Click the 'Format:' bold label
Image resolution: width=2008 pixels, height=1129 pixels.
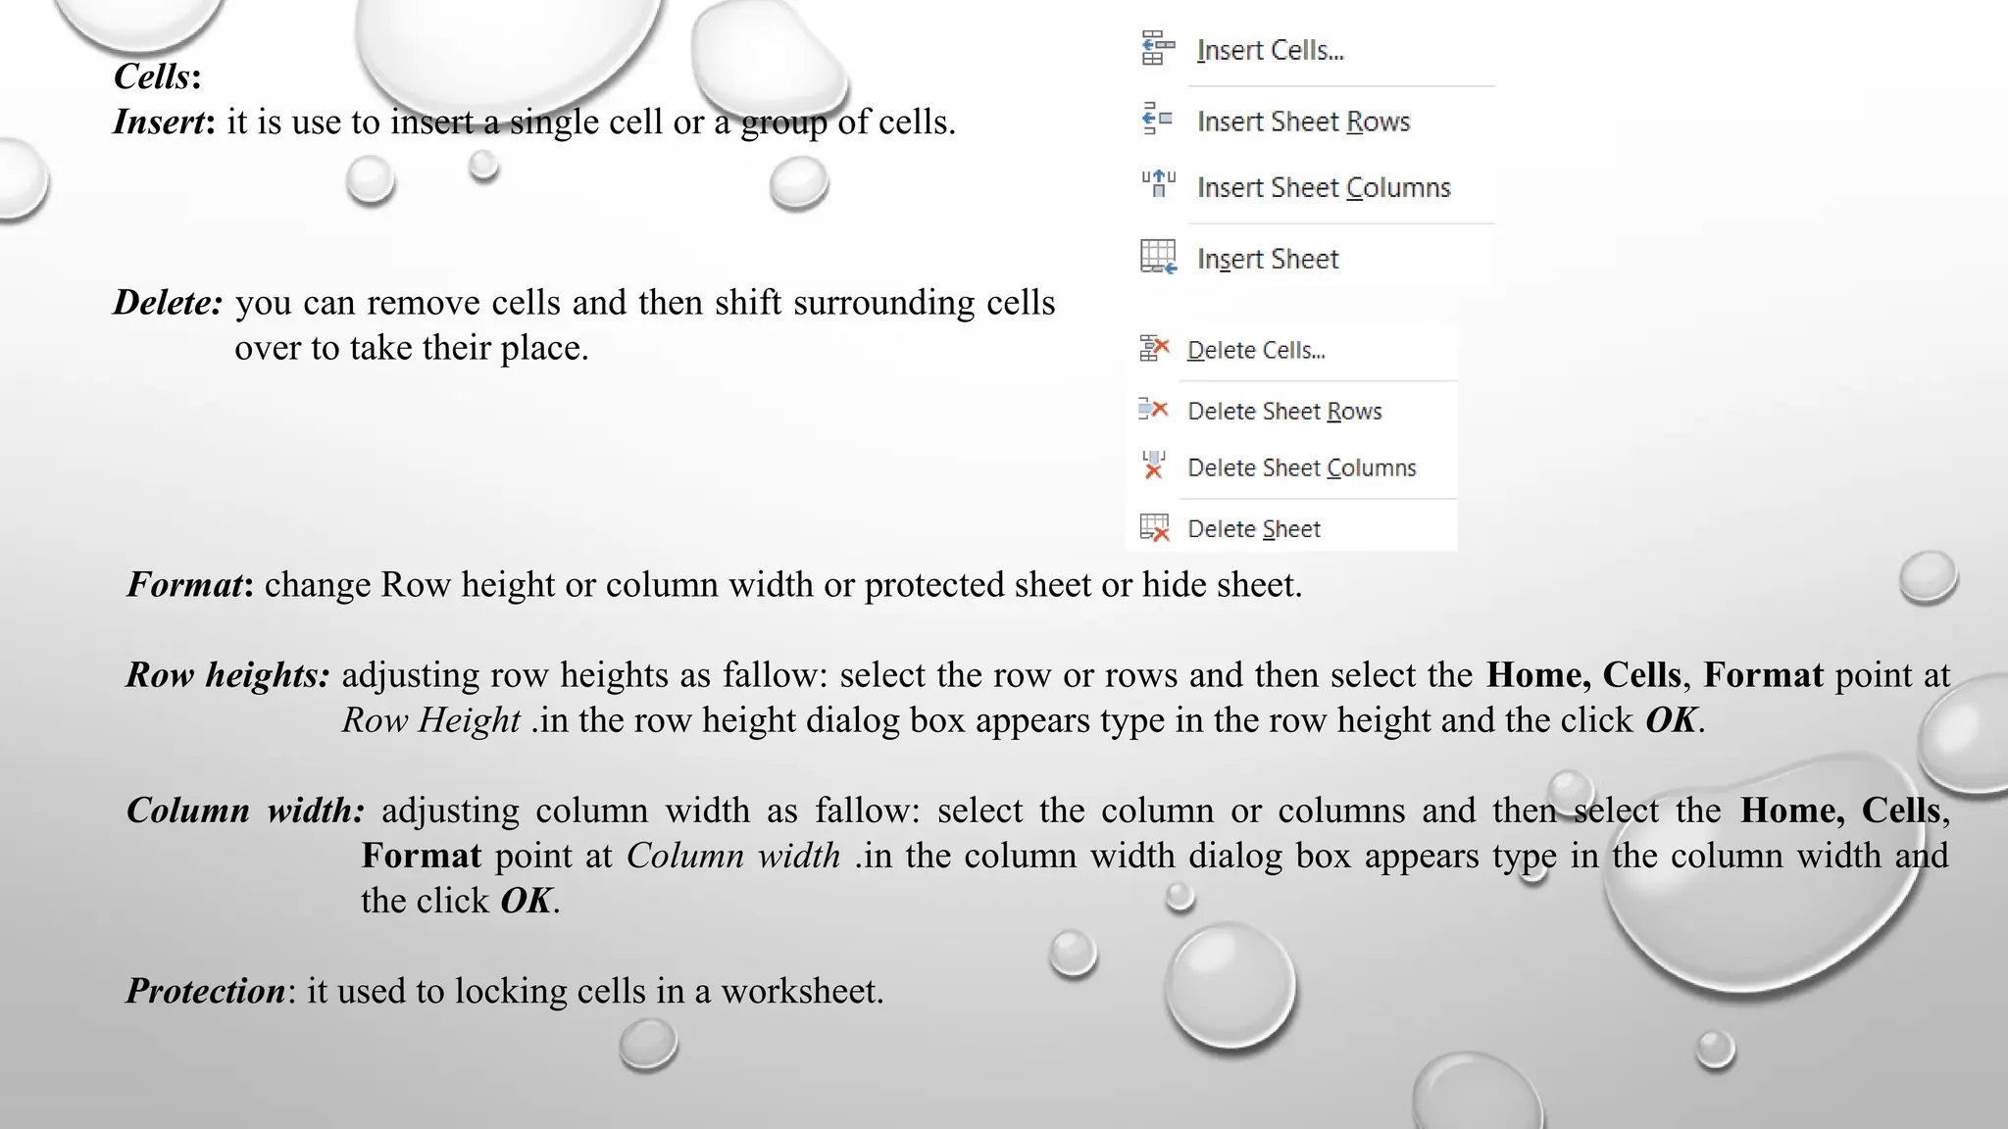tap(190, 584)
